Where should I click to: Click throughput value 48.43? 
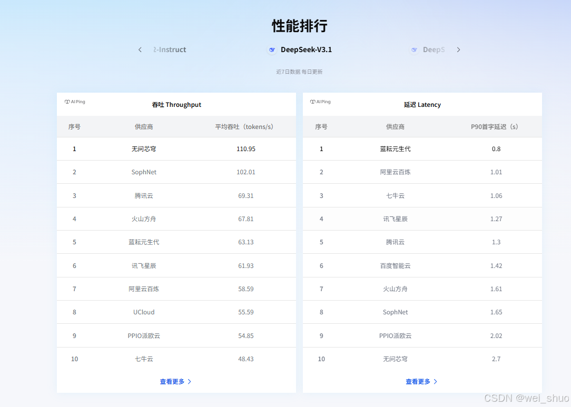tap(246, 359)
